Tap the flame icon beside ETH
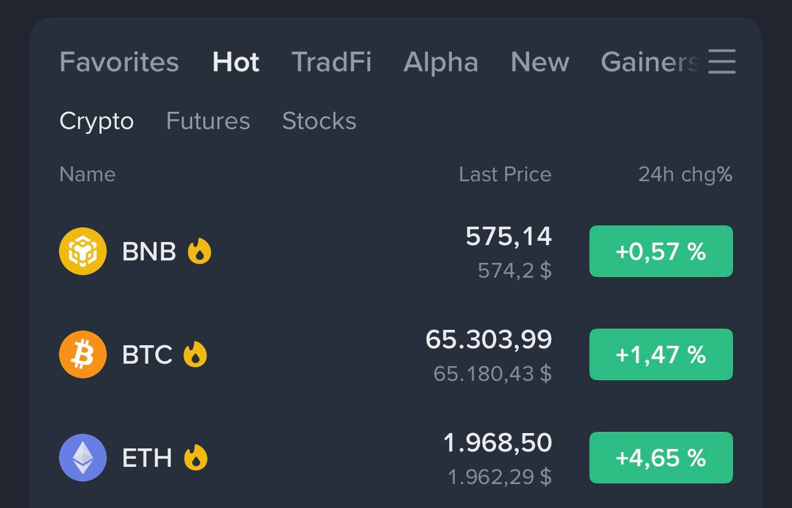792x508 pixels. (x=196, y=458)
